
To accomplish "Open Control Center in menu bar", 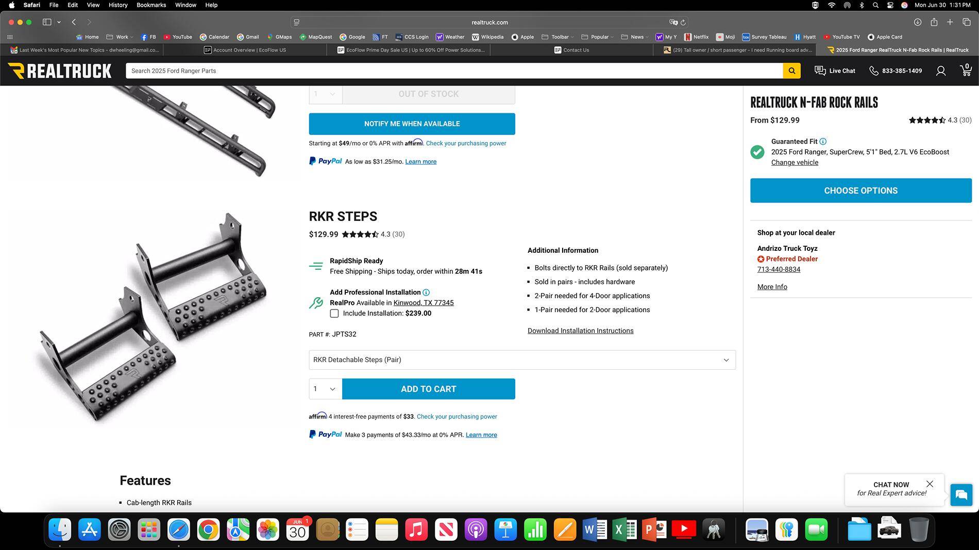I will [x=890, y=5].
